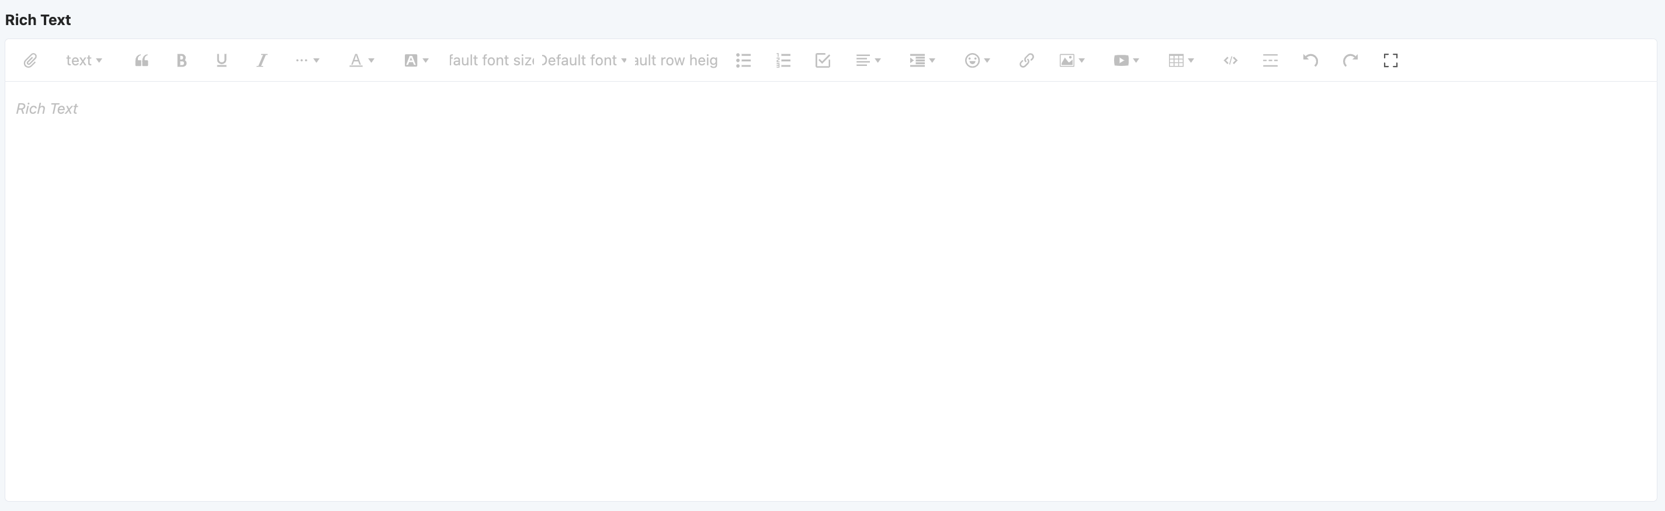Click the attachment paperclip icon

pyautogui.click(x=30, y=61)
